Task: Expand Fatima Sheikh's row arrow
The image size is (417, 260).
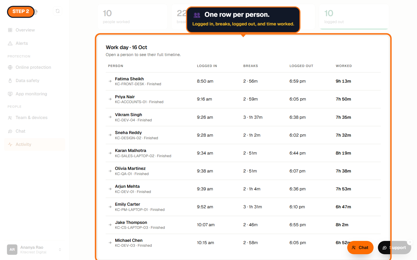Action: (110, 81)
